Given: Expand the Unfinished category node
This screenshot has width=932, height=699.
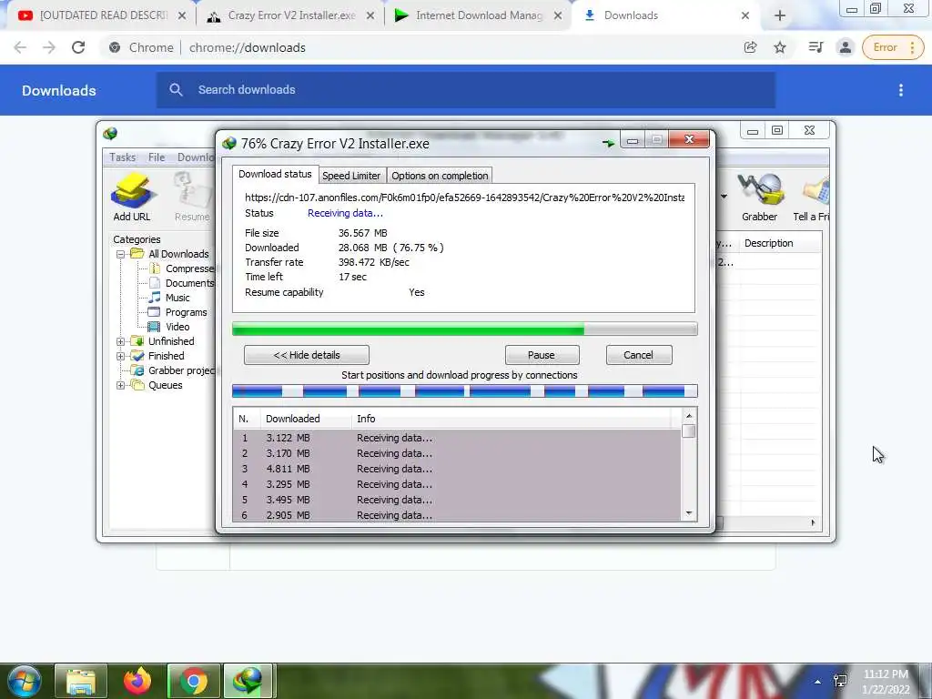Looking at the screenshot, I should [120, 341].
